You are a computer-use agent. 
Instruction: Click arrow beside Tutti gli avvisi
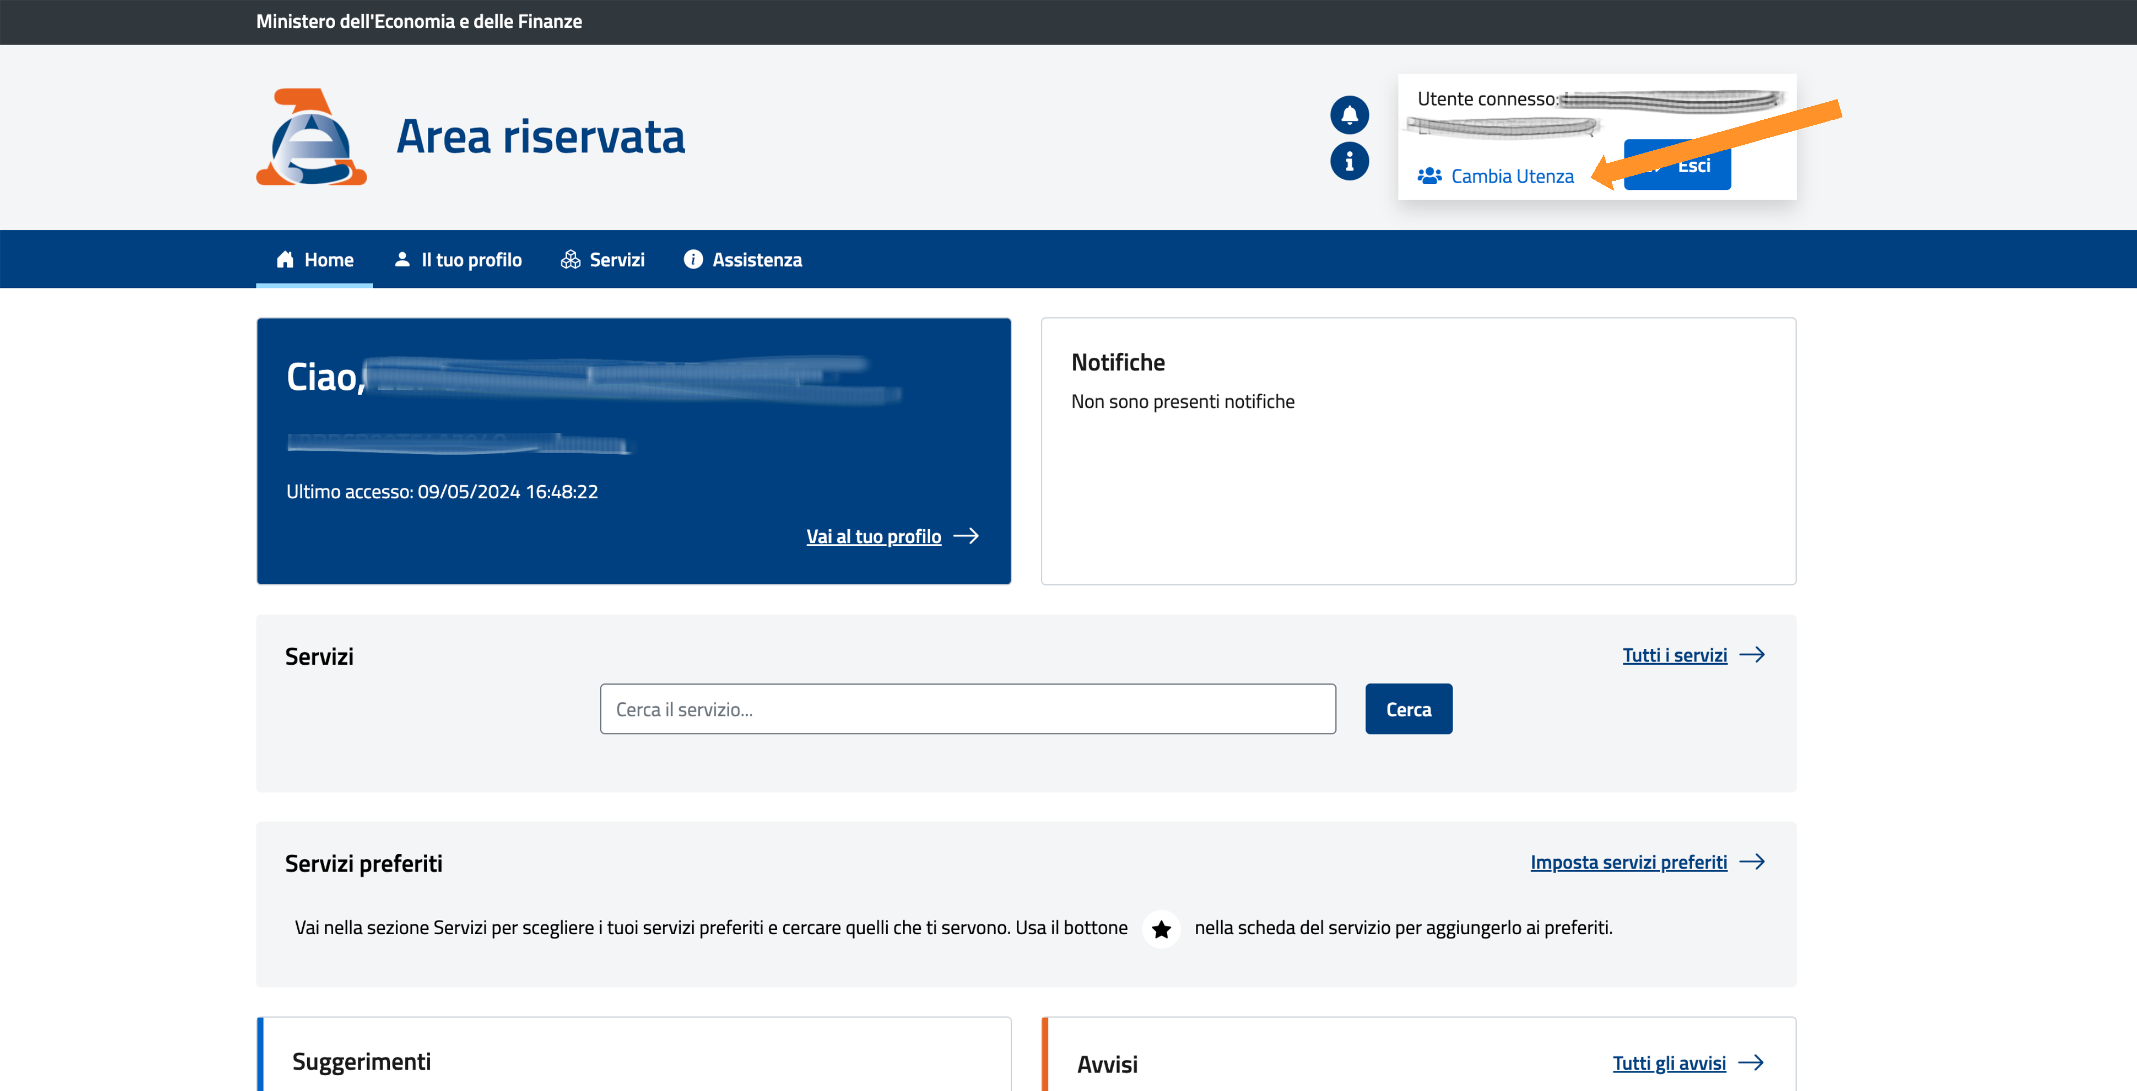[x=1750, y=1063]
